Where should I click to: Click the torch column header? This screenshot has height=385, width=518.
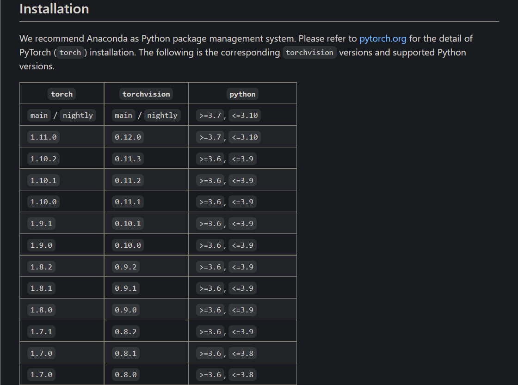click(62, 94)
